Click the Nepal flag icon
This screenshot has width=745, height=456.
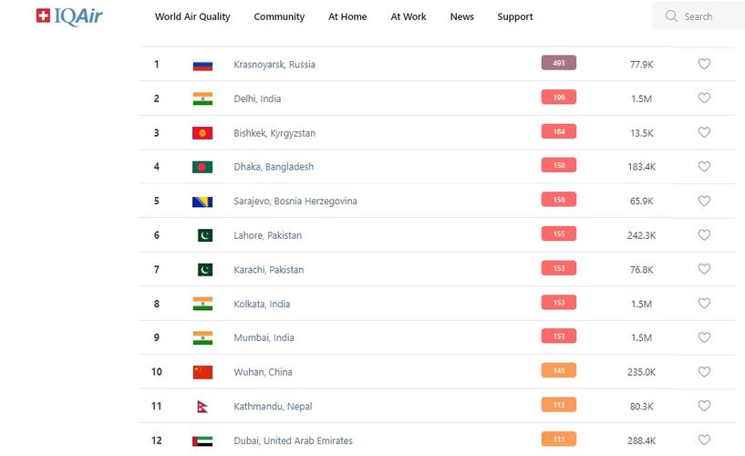[202, 407]
